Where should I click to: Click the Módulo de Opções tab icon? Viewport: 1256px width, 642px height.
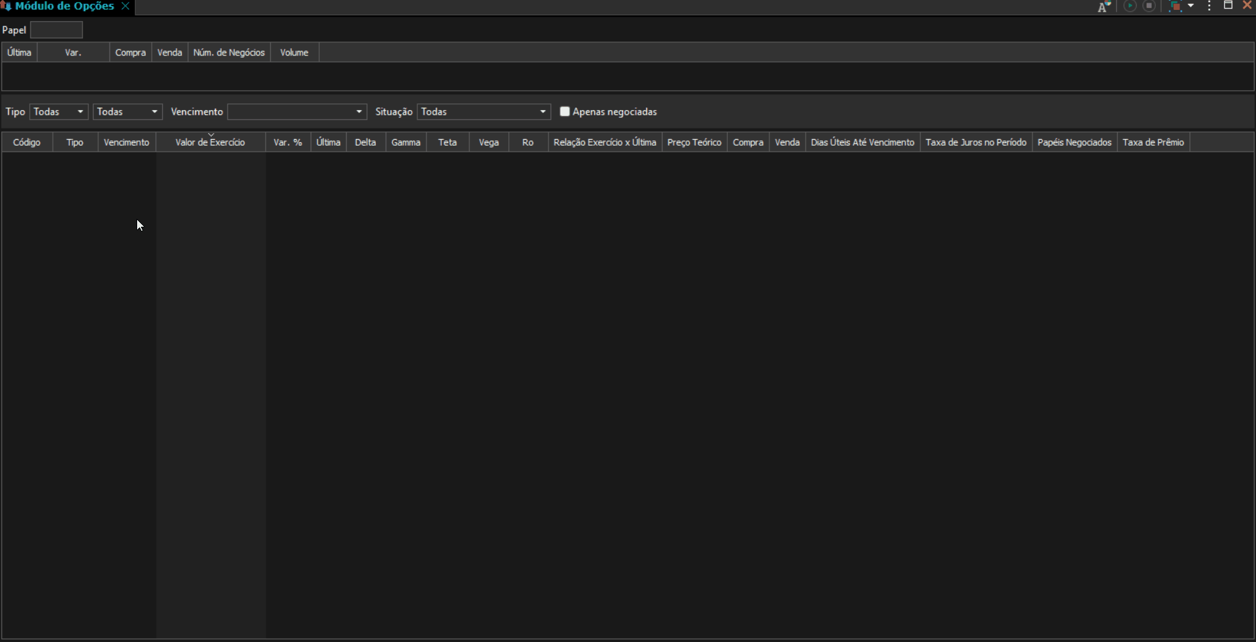(x=7, y=7)
